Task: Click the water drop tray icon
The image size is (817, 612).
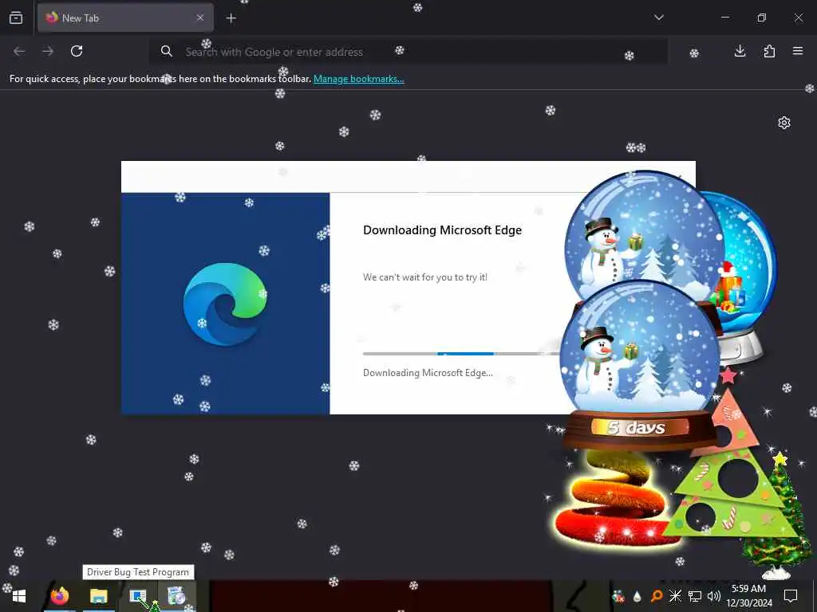Action: click(x=637, y=596)
